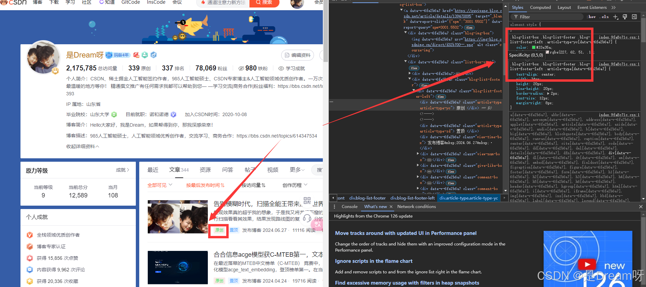Open the Event Listeners tab
The image size is (646, 287).
[592, 7]
